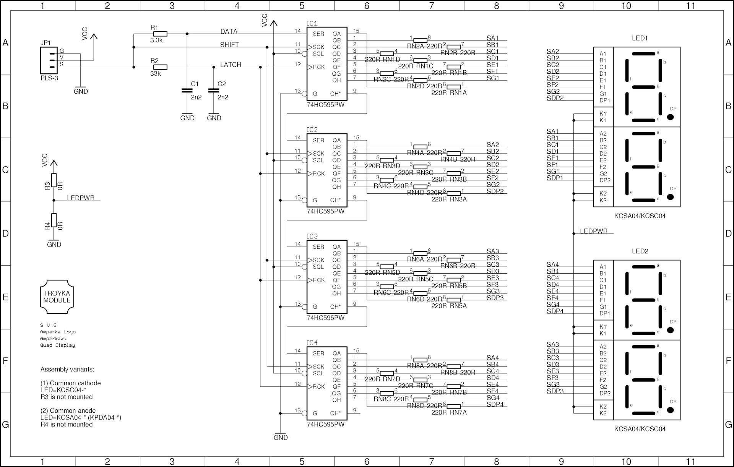
Task: Click the SER pin label on IC1
Action: click(x=318, y=34)
